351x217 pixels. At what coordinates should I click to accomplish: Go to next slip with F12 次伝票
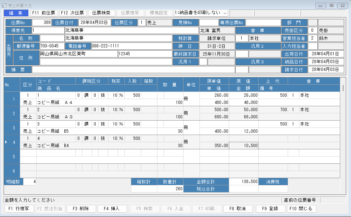click(73, 13)
